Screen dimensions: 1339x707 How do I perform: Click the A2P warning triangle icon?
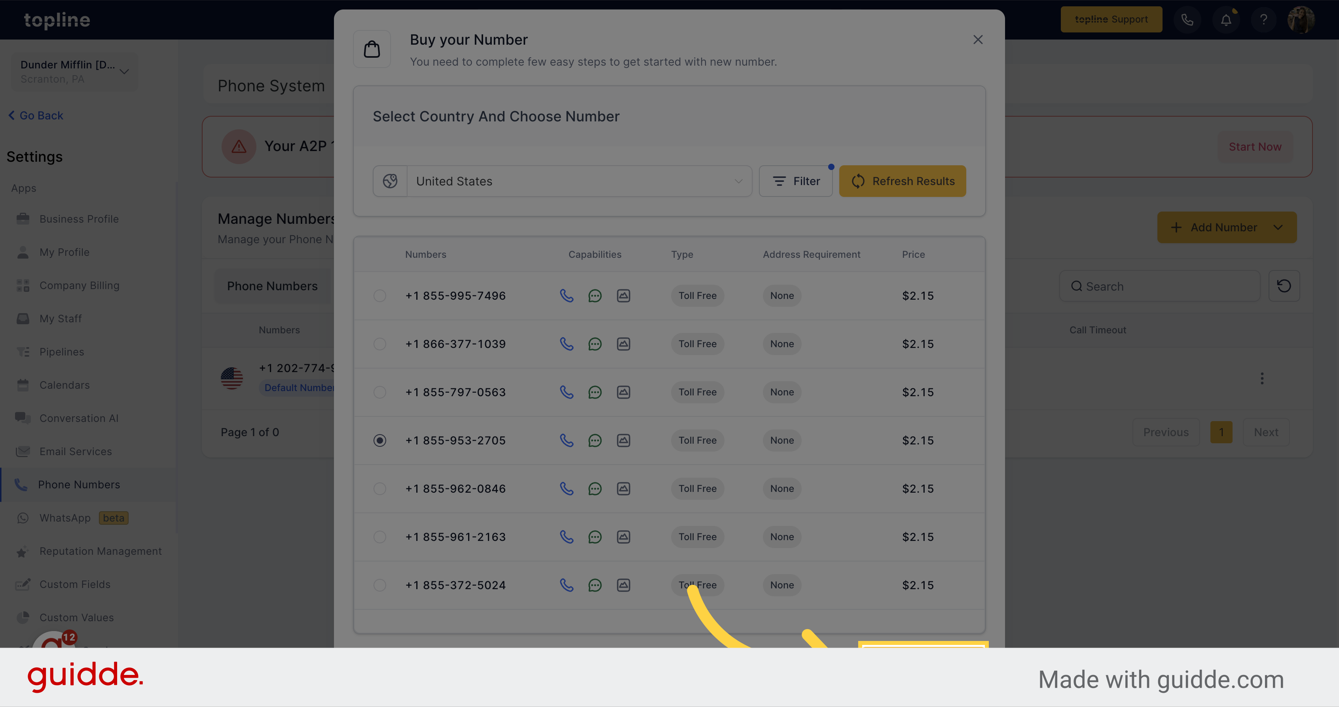pyautogui.click(x=239, y=146)
